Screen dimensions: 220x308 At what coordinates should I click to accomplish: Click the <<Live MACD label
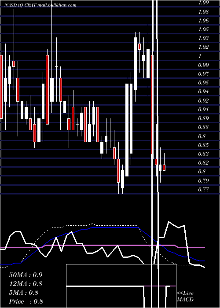[185, 297]
